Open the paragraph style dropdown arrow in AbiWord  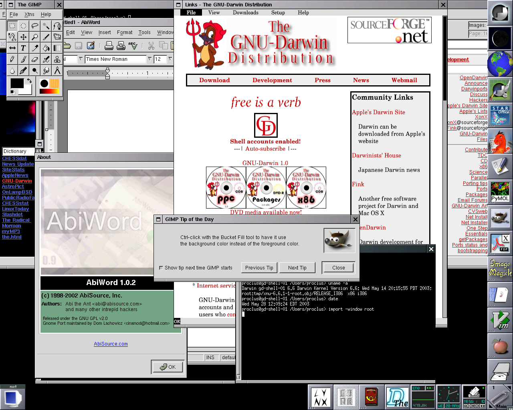coord(81,59)
